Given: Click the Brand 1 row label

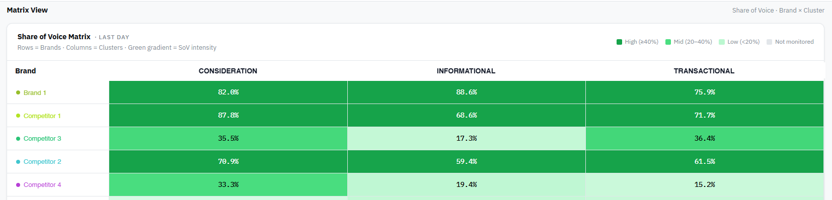Looking at the screenshot, I should click(x=35, y=92).
